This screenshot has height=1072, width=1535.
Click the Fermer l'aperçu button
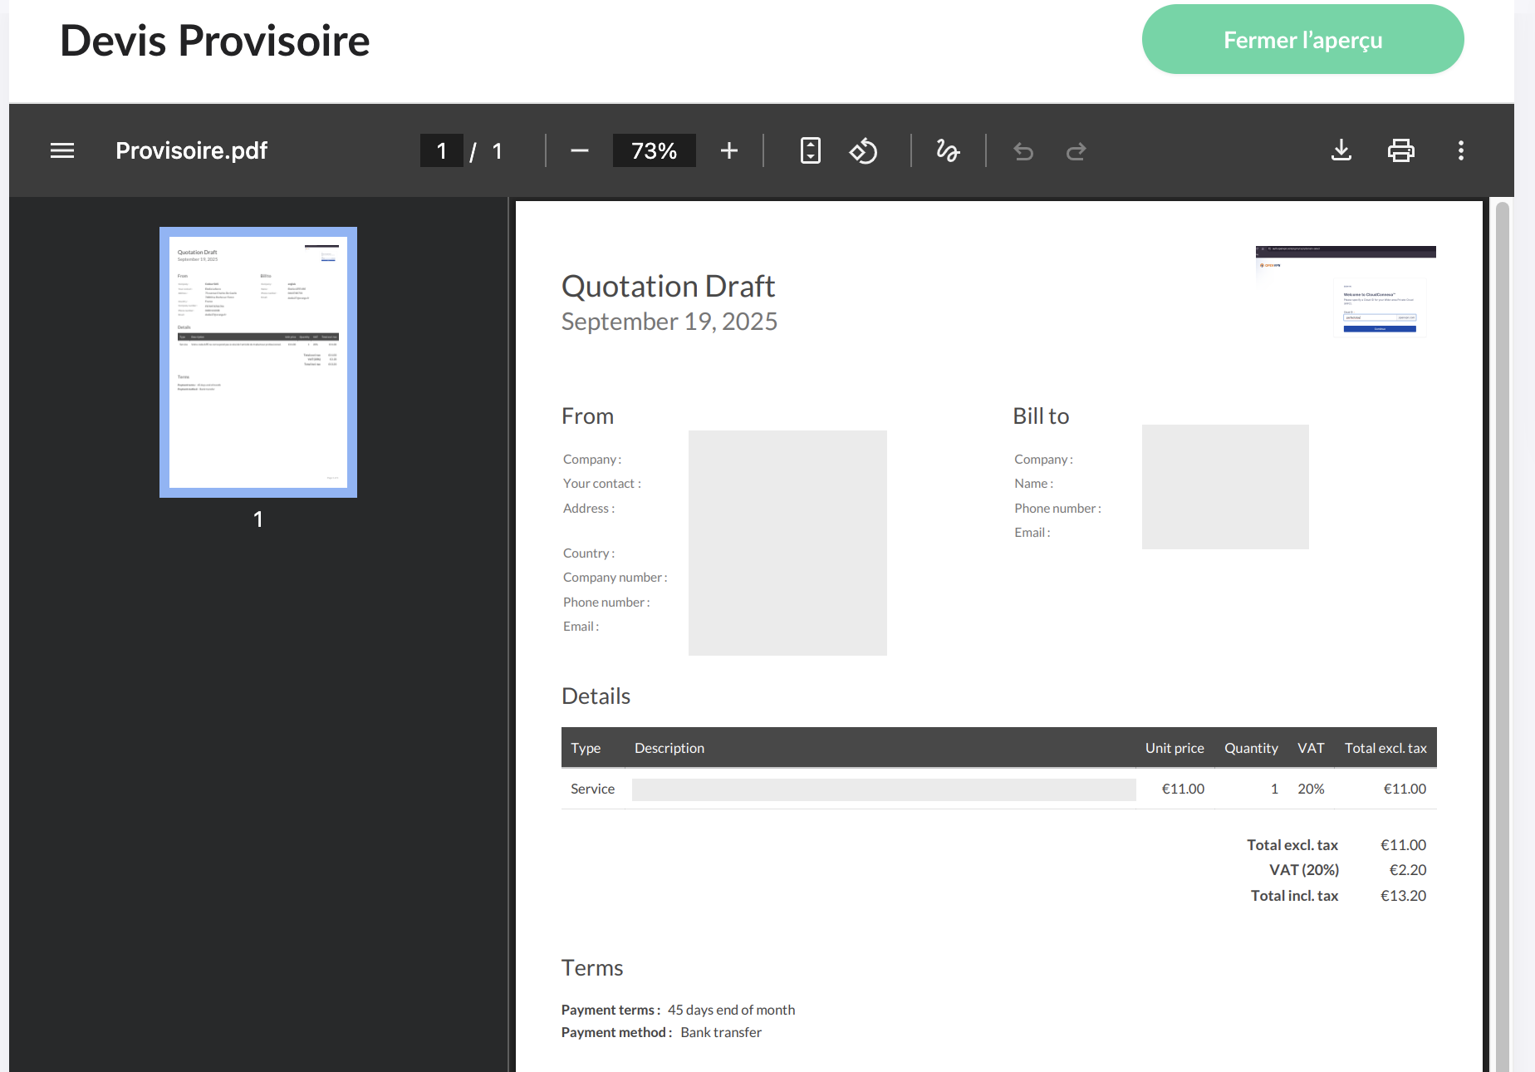click(1302, 40)
